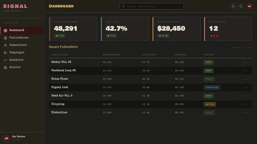257x144 pixels.
Task: Focus the search publications field
Action: [x=152, y=6]
